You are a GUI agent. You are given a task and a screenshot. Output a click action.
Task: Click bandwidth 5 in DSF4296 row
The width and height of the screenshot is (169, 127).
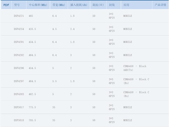[53, 68]
